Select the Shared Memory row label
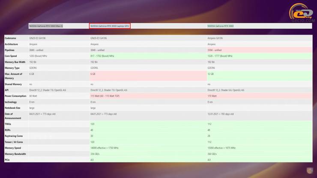317x178 pixels. click(x=13, y=84)
